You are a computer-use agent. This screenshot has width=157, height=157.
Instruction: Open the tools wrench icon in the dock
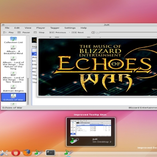4,153
